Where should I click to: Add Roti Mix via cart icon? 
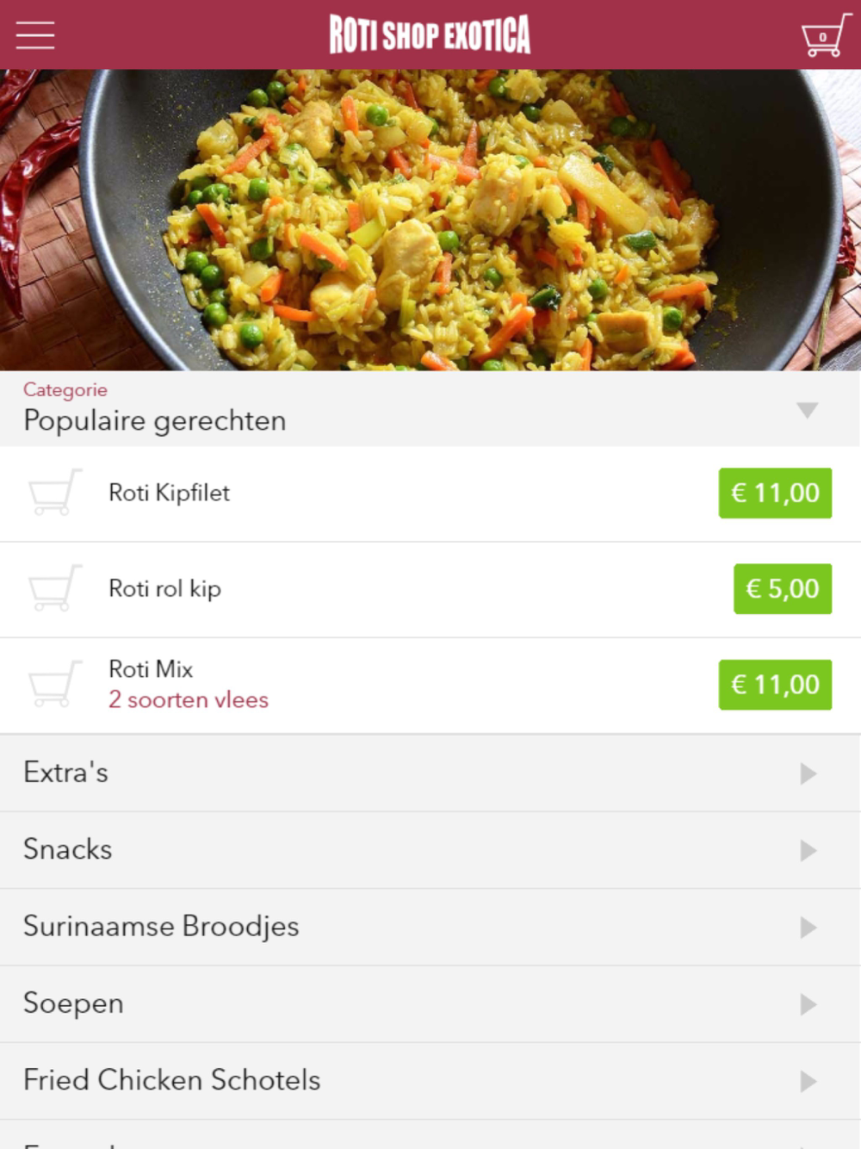click(x=55, y=684)
